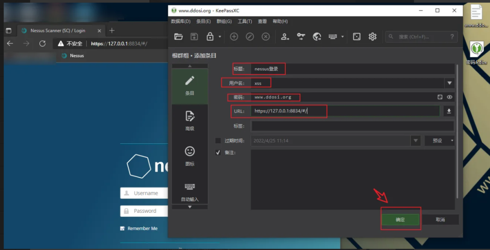
Task: Close the Nessus Scanner browser tab
Action: pos(99,30)
